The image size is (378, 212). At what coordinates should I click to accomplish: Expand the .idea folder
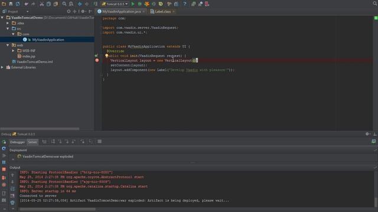coord(8,23)
